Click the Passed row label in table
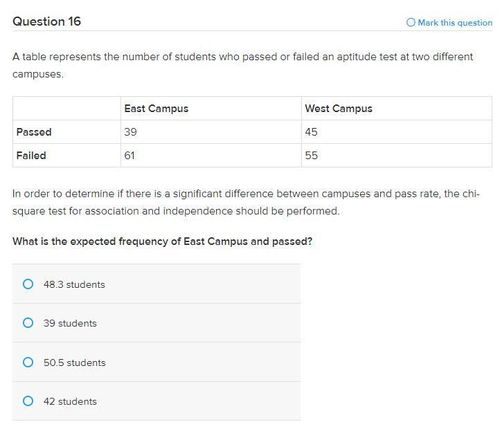Screen dimensions: 502x440 tap(34, 132)
